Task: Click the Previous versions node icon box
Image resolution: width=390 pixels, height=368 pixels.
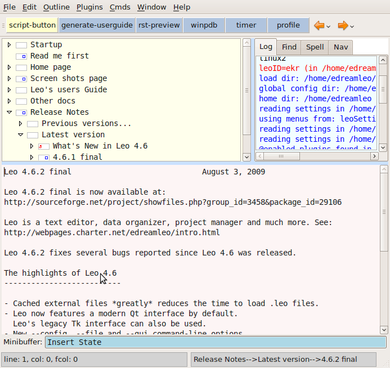Action: [x=33, y=124]
